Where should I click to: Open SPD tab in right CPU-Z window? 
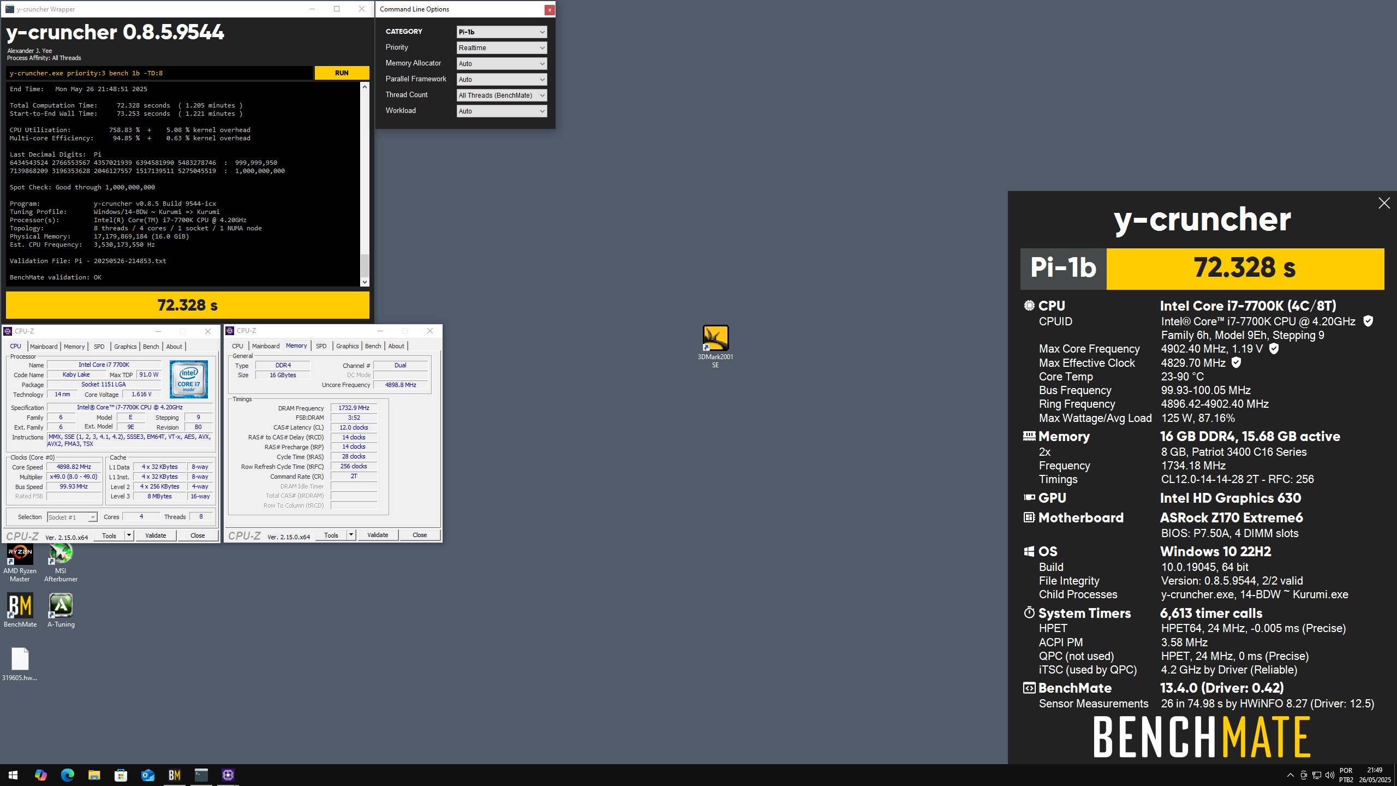pyautogui.click(x=321, y=346)
